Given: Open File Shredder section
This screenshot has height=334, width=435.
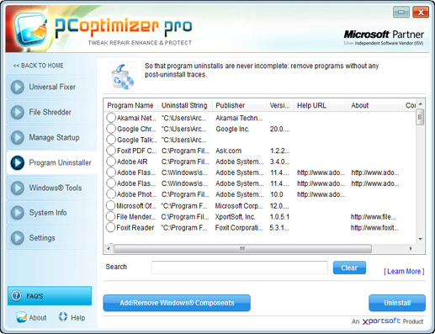Looking at the screenshot, I should pyautogui.click(x=51, y=112).
